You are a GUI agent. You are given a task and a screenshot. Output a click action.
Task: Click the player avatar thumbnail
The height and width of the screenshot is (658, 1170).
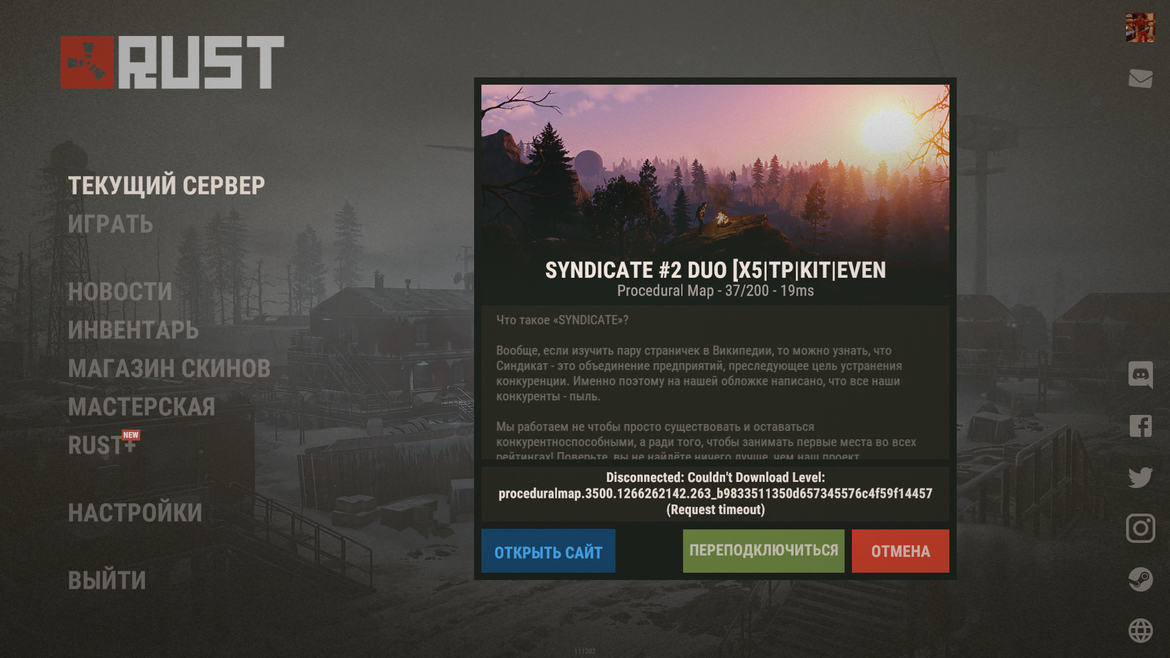(x=1140, y=27)
